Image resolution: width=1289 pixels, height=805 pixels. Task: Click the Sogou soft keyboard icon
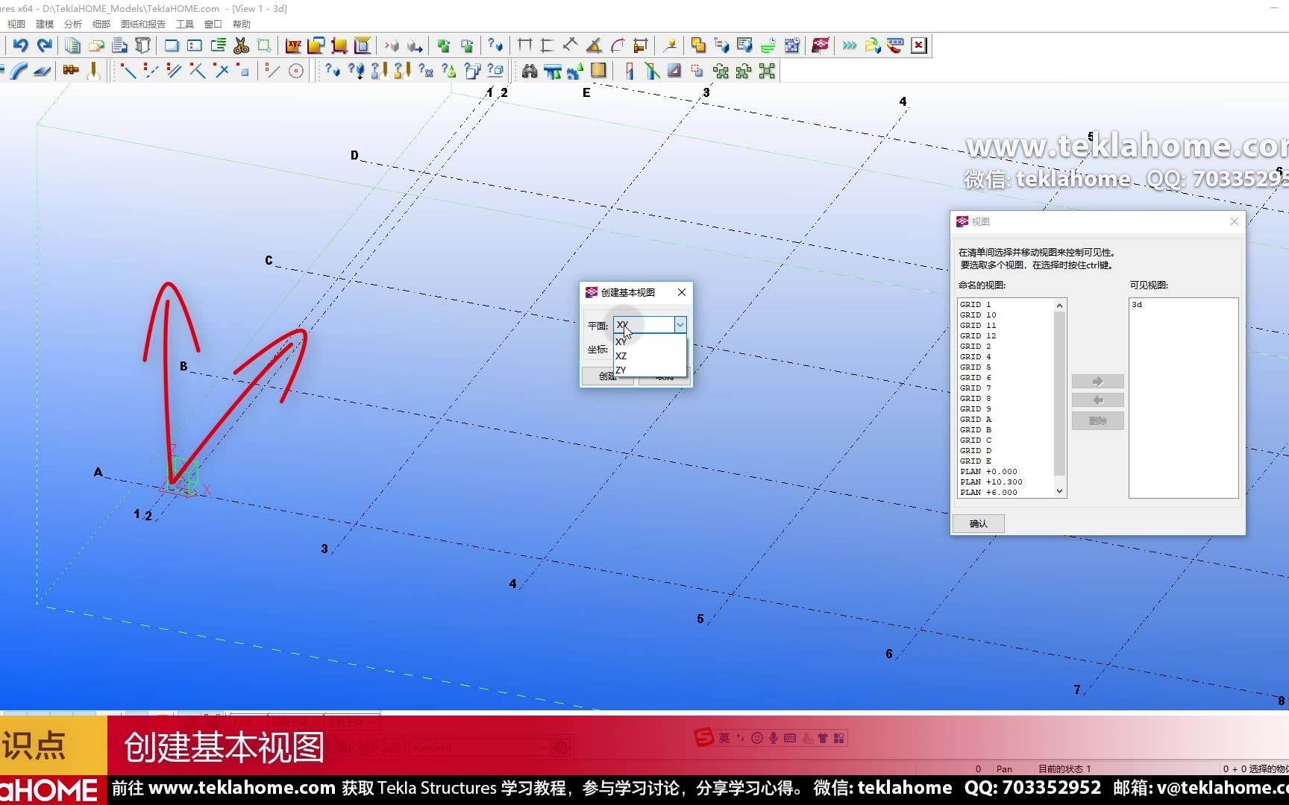click(x=790, y=738)
